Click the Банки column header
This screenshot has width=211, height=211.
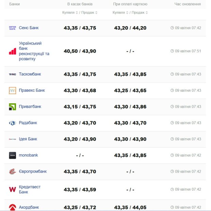tap(14, 4)
